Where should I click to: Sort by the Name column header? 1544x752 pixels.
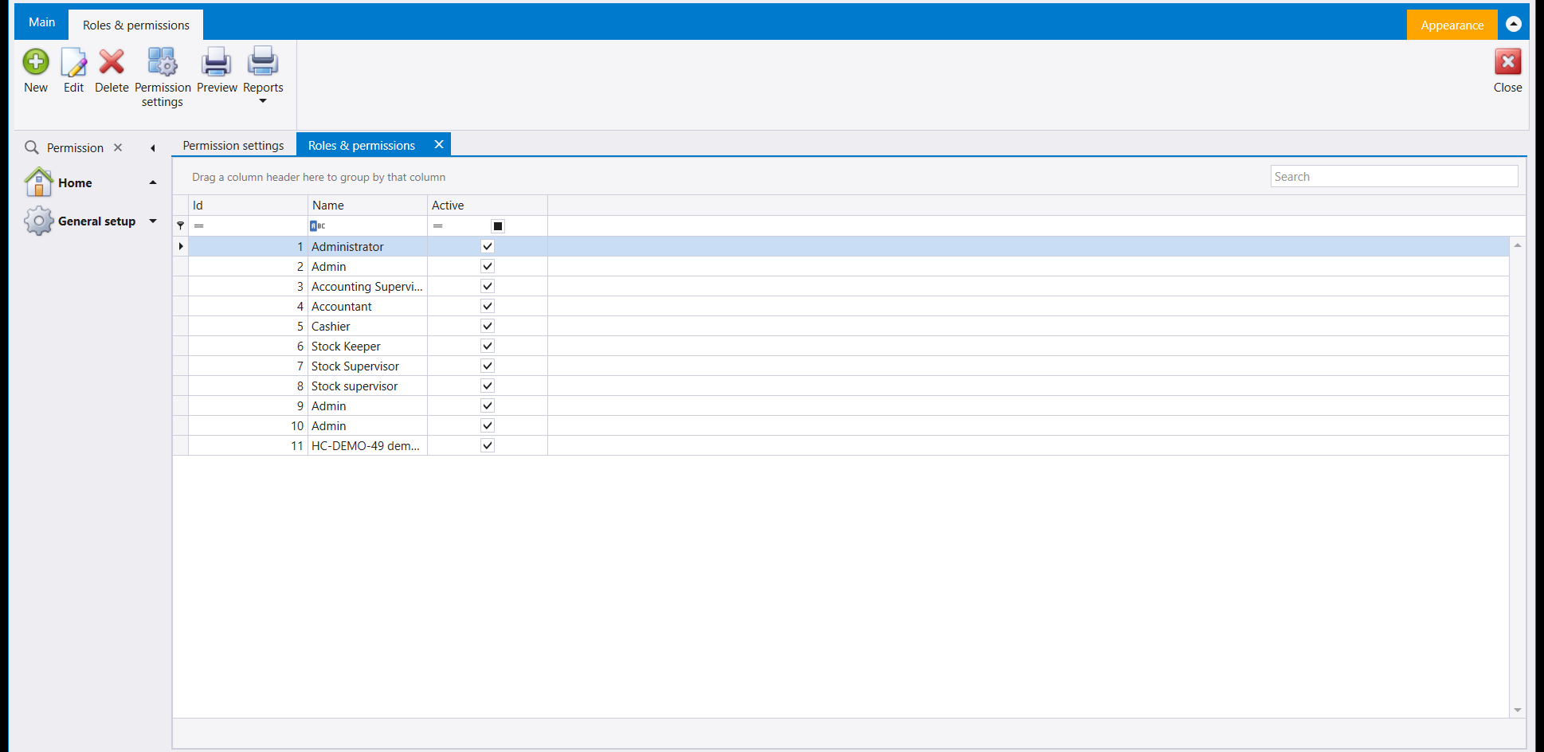pos(368,205)
